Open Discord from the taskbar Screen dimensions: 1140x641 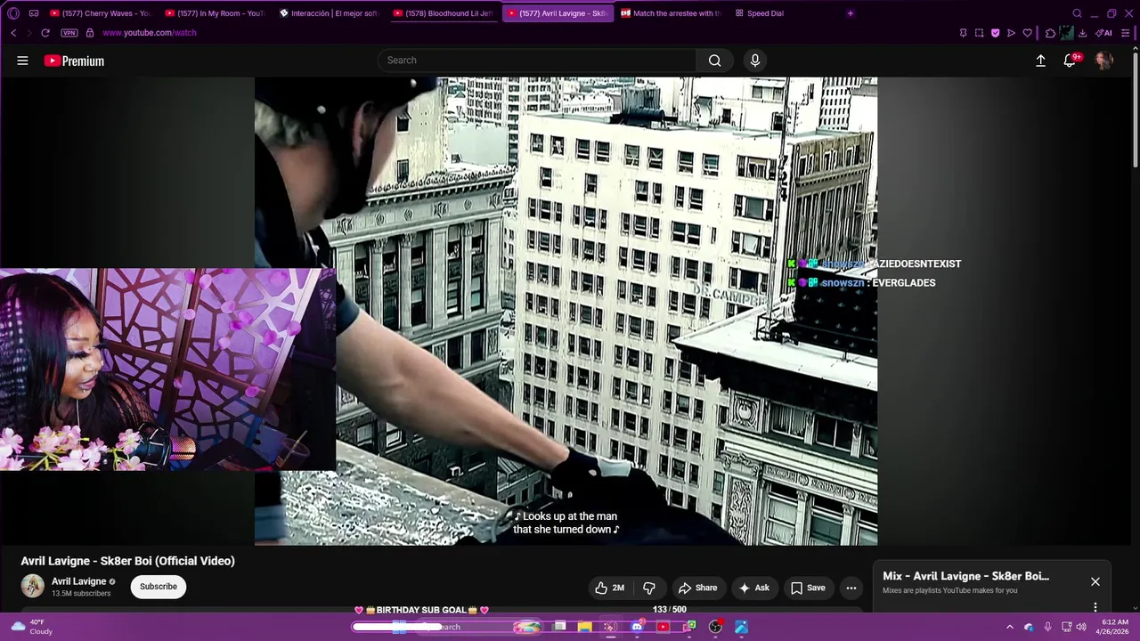point(637,627)
